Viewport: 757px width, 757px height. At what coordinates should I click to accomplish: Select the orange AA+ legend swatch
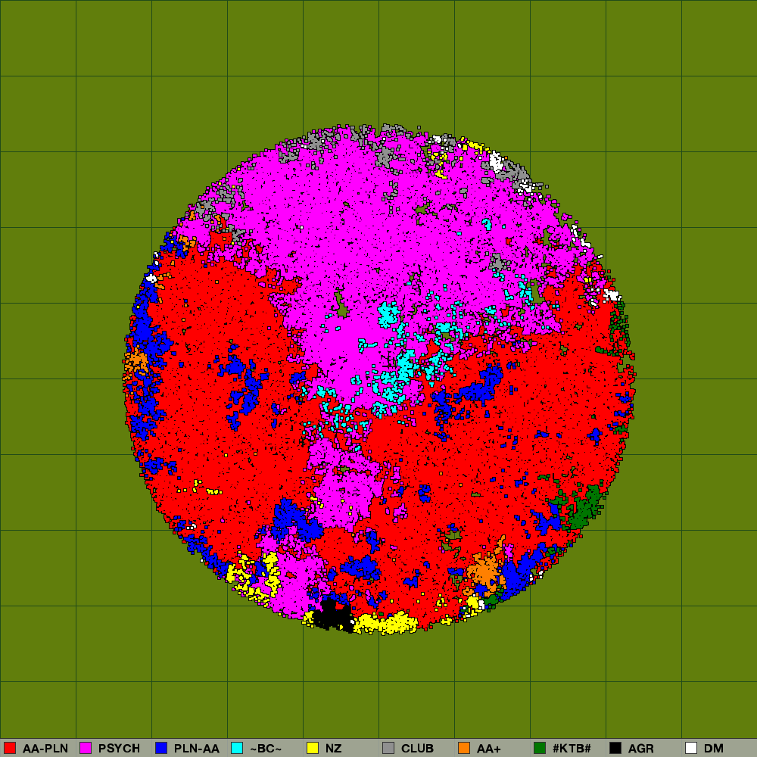click(464, 748)
